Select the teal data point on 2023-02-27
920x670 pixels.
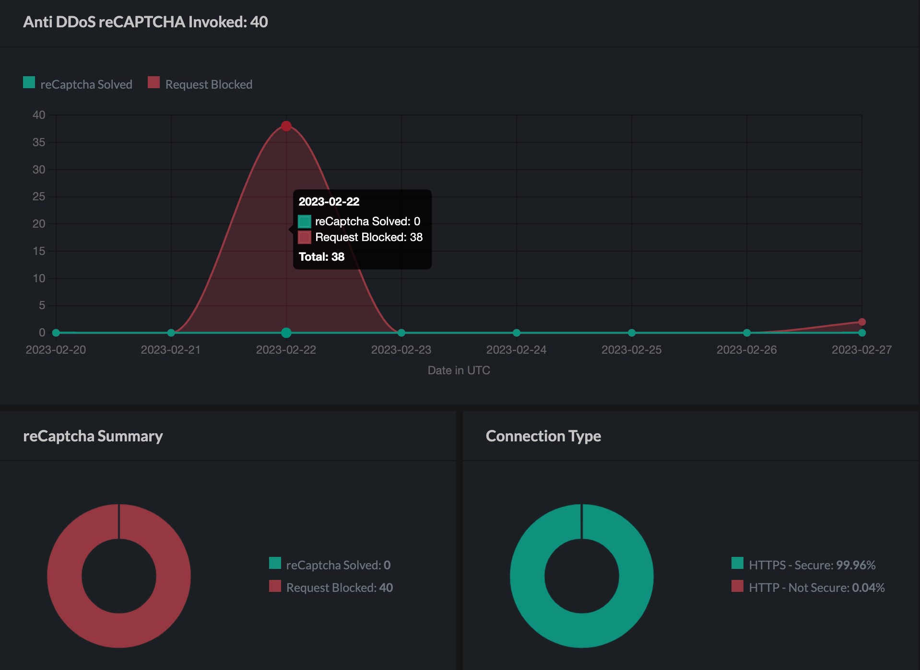pos(862,333)
